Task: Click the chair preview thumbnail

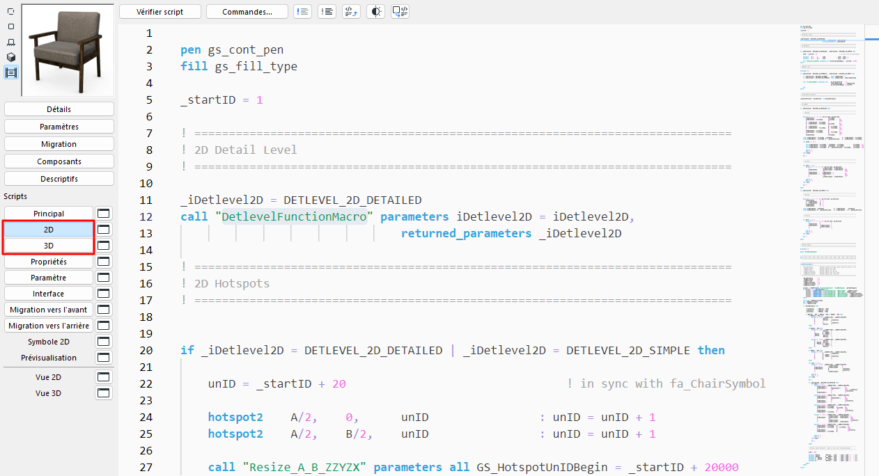Action: pyautogui.click(x=59, y=49)
